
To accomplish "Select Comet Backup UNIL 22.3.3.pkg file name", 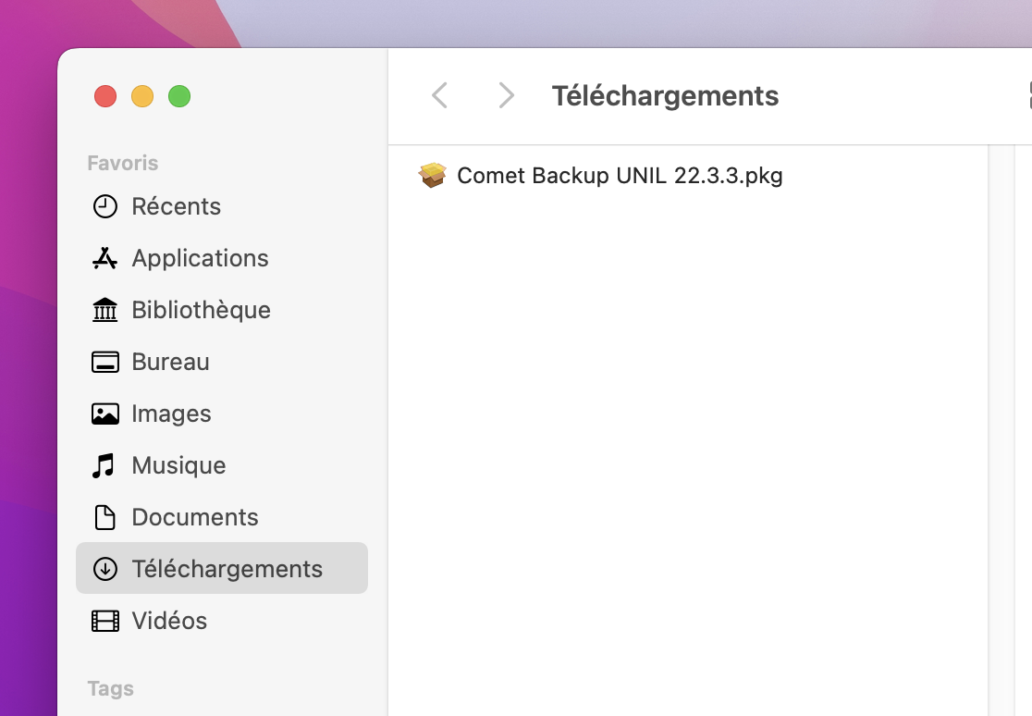I will 620,176.
